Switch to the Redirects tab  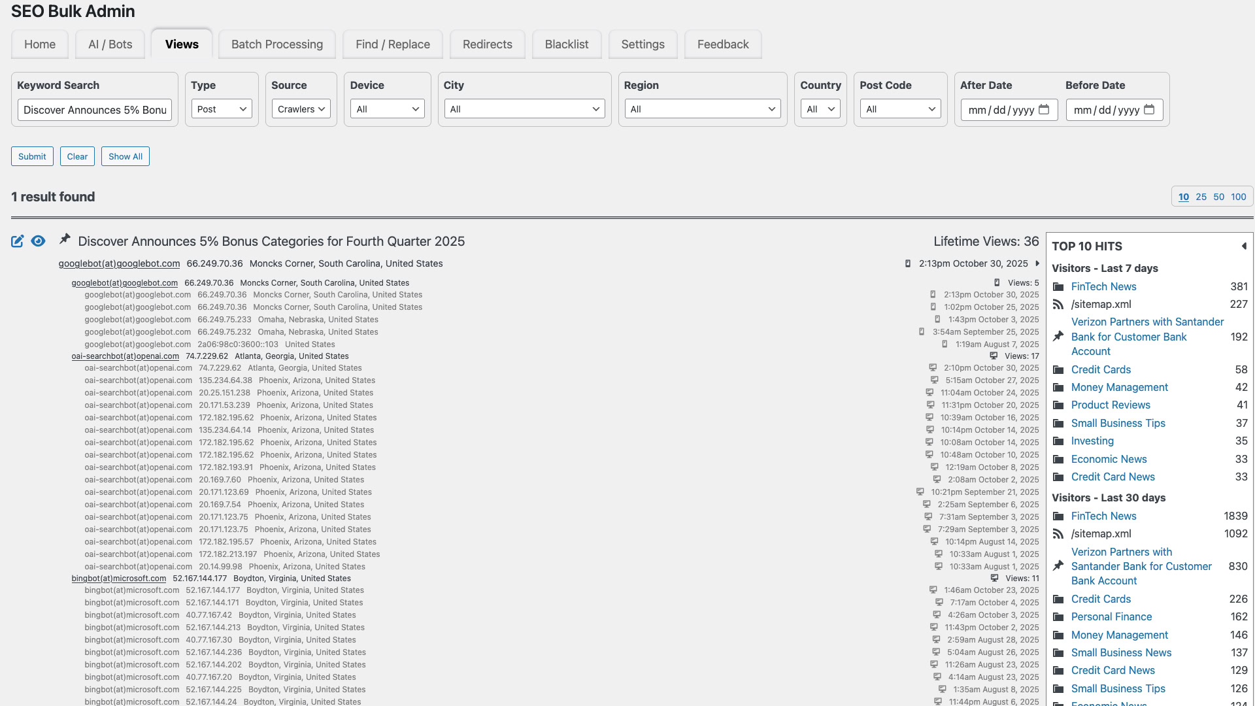tap(487, 44)
